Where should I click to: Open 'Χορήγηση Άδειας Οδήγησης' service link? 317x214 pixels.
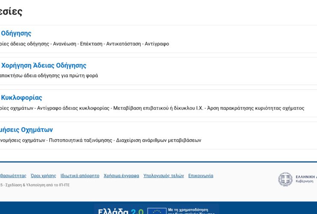43,65
